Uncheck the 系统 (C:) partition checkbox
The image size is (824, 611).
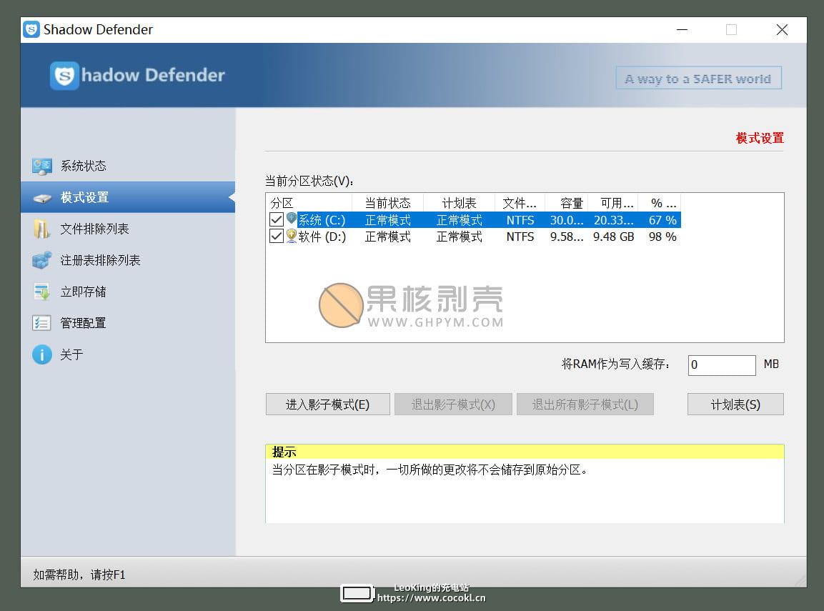tap(277, 219)
